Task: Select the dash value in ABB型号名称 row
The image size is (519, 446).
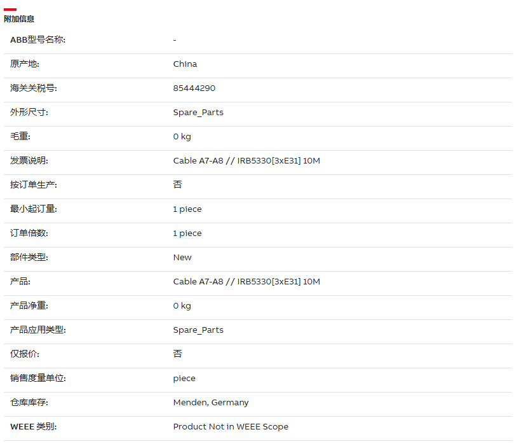Action: click(x=175, y=40)
